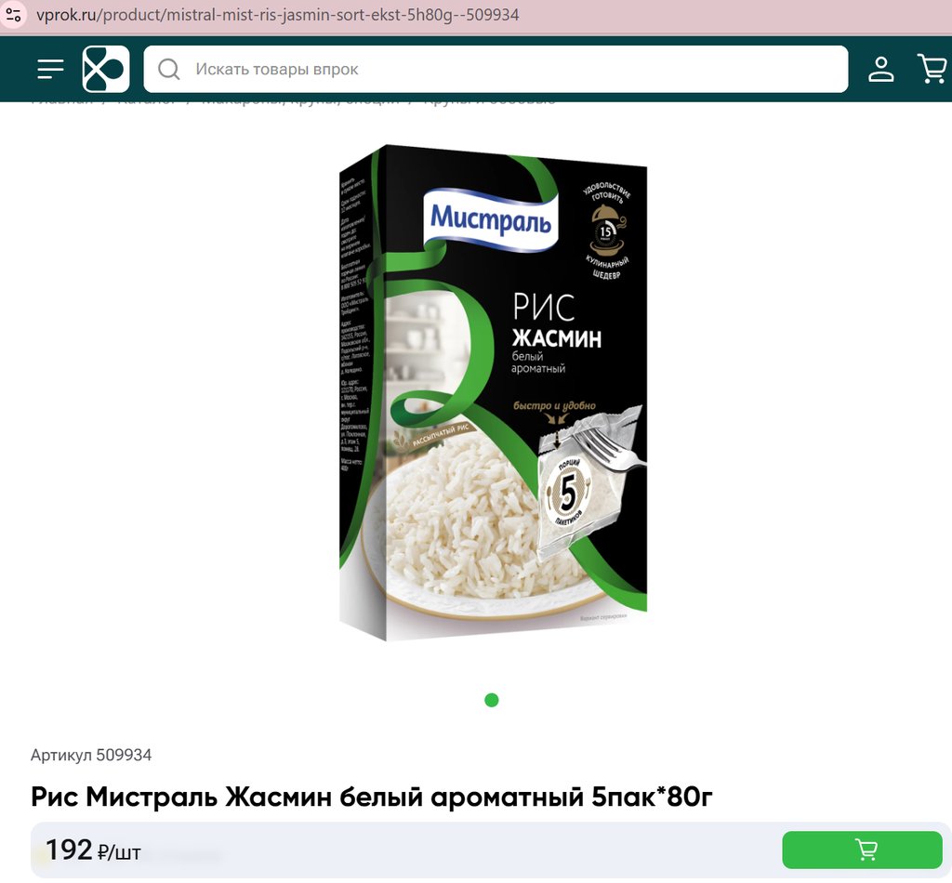This screenshot has width=952, height=883.
Task: Click the 'РИС ЖАСМИН' text on the package
Action: pos(556,323)
